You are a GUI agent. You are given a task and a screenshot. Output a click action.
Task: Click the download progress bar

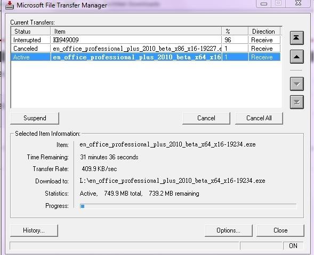tap(188, 206)
